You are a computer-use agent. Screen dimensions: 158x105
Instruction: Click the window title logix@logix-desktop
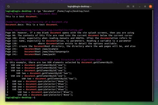click(80, 6)
